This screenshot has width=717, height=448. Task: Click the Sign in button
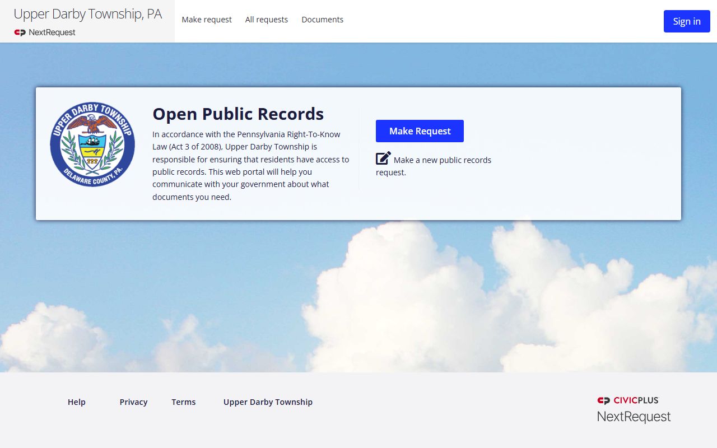pos(687,21)
